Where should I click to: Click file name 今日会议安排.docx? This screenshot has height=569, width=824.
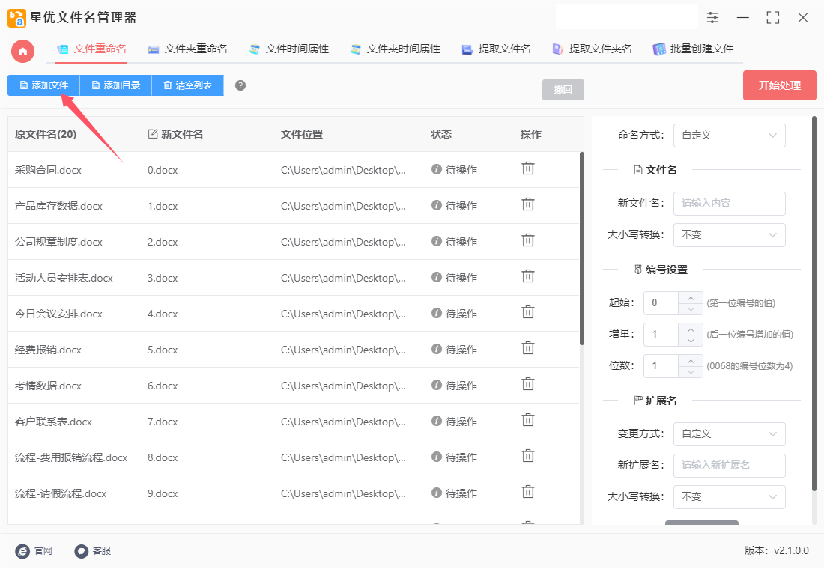pyautogui.click(x=58, y=314)
